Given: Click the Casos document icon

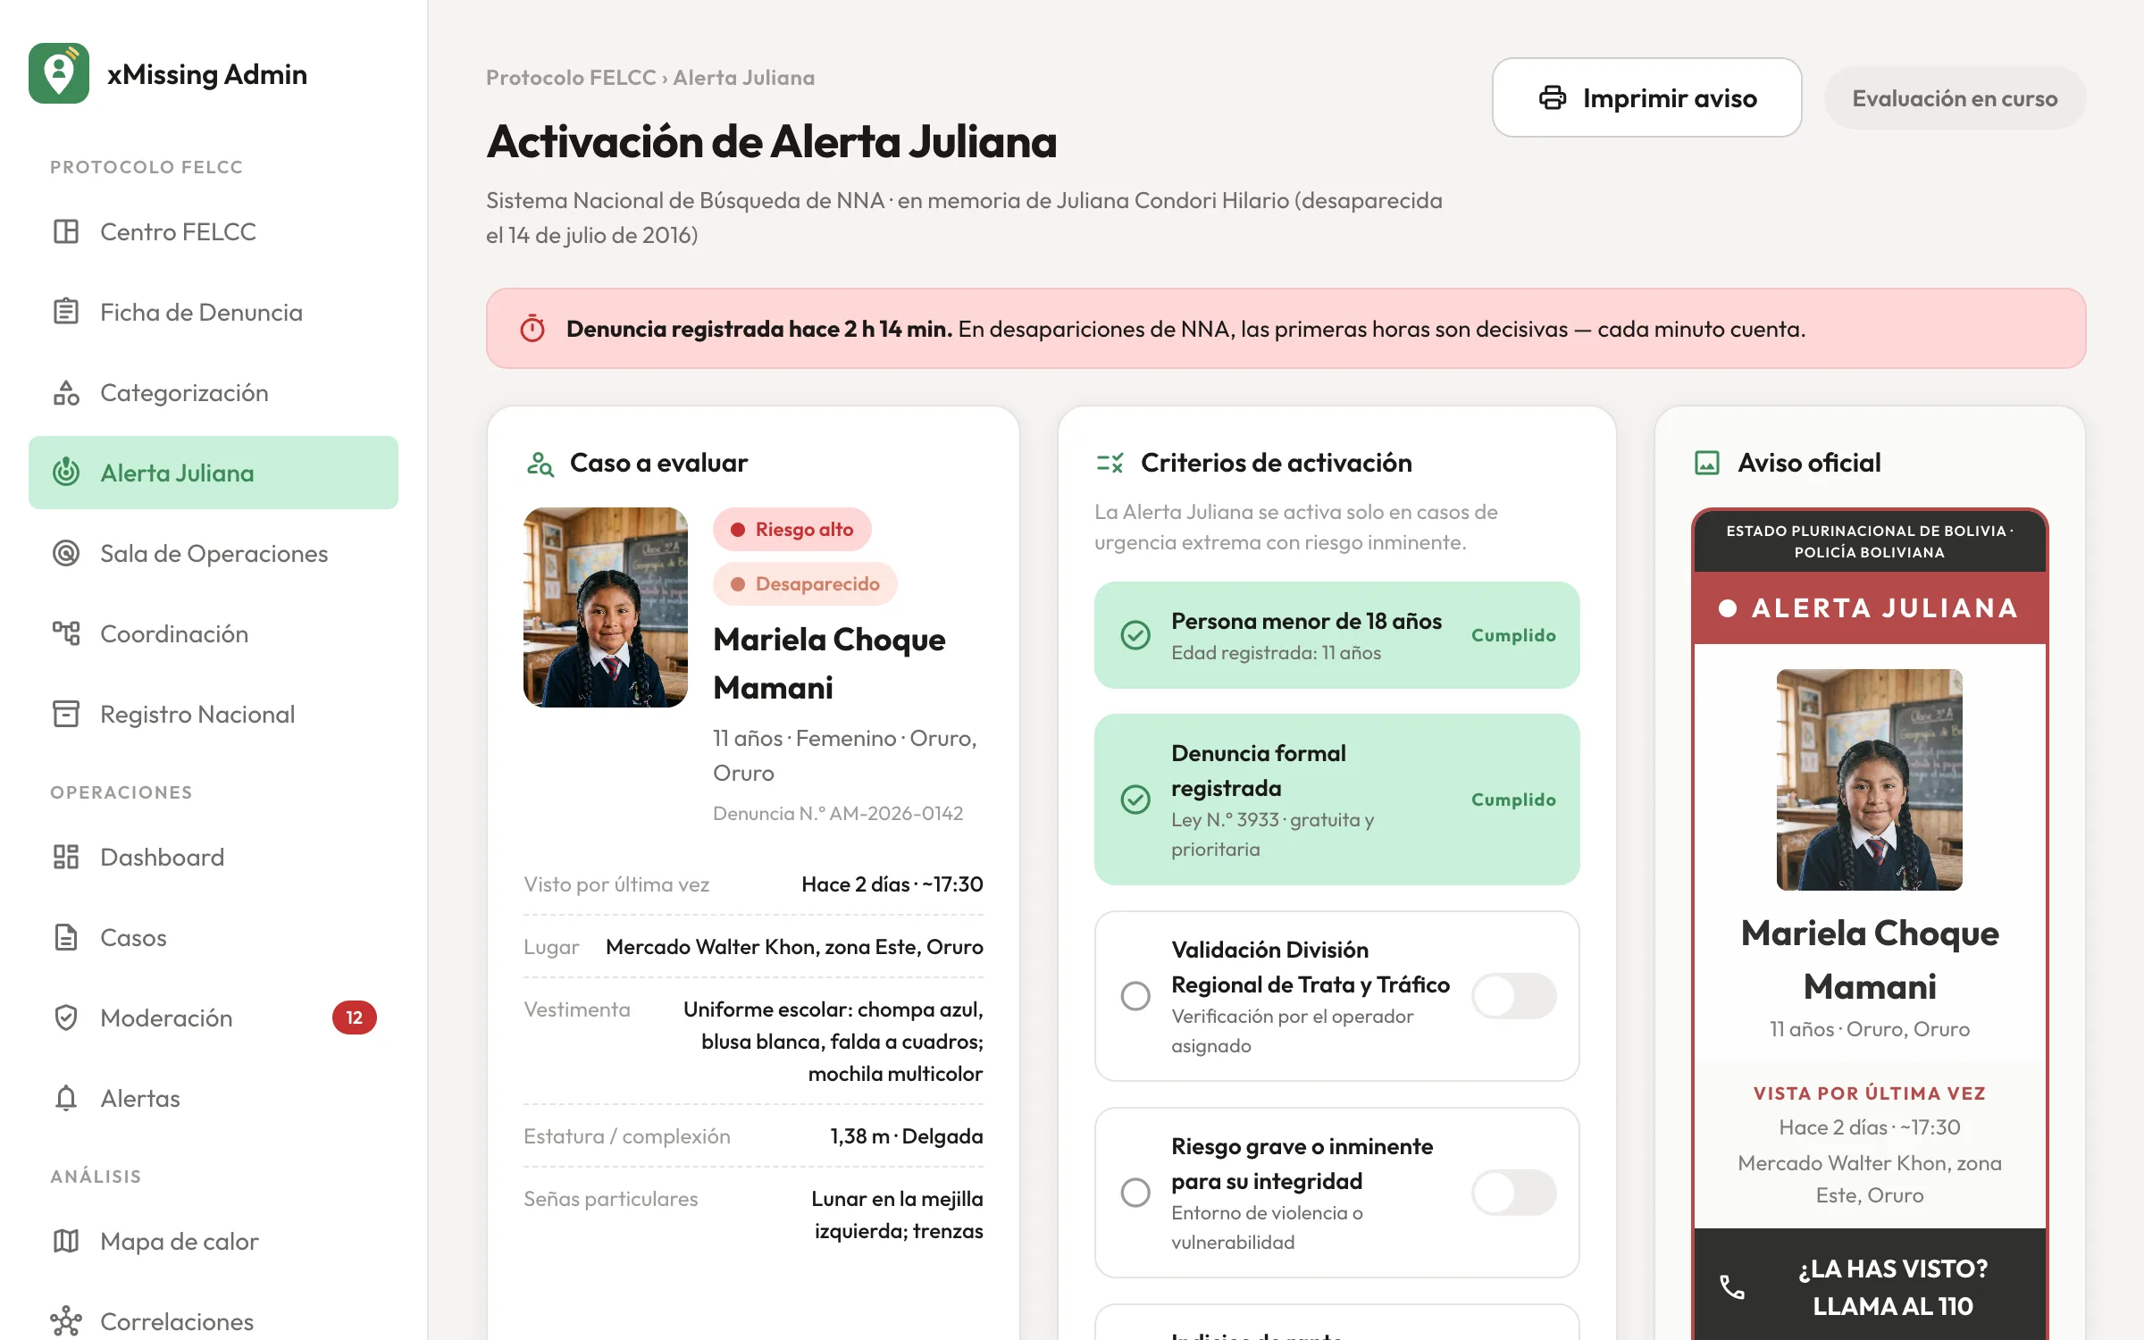Looking at the screenshot, I should 66,937.
